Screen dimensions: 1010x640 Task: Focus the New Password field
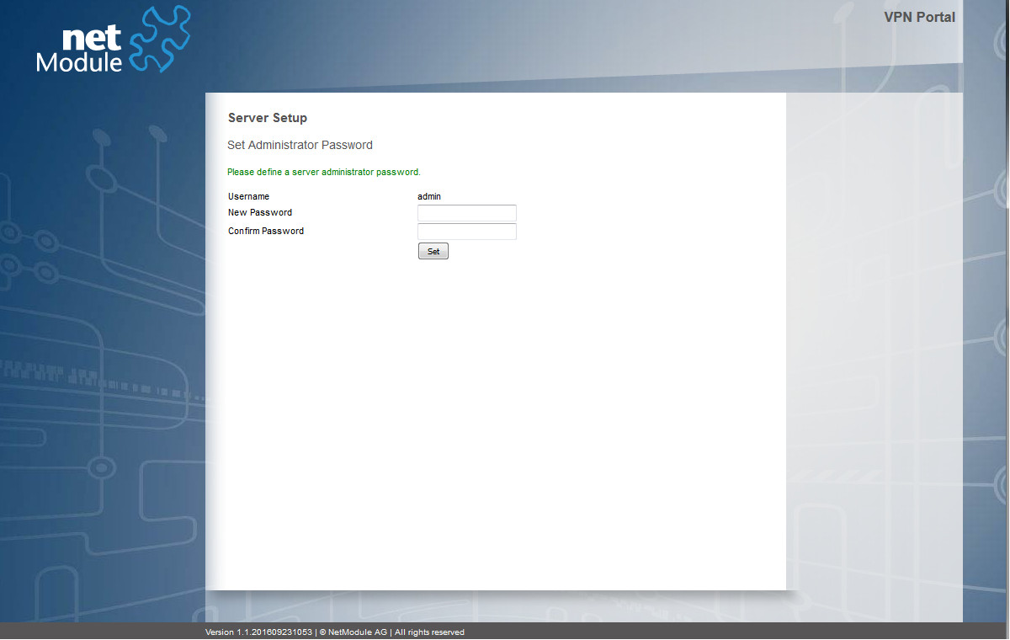(x=467, y=213)
